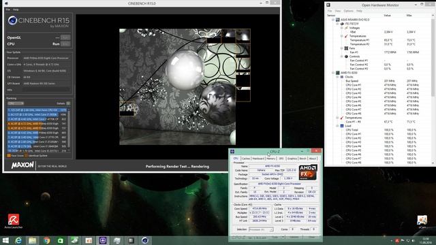
Task: Collapse the AMD FX-8350 node
Action: click(333, 73)
